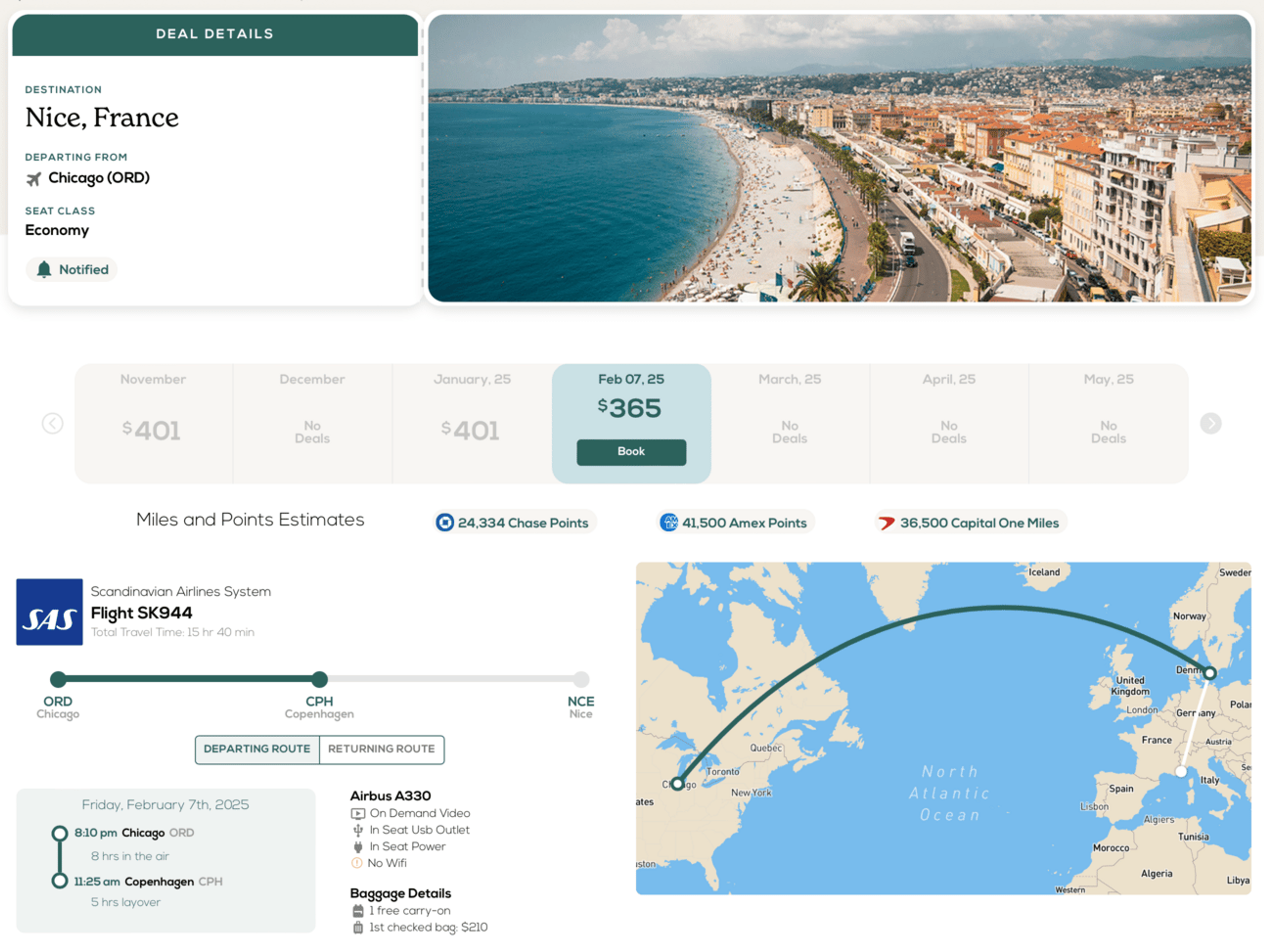Open the Nice beach photo
Viewport: 1264px width, 943px height.
(839, 158)
